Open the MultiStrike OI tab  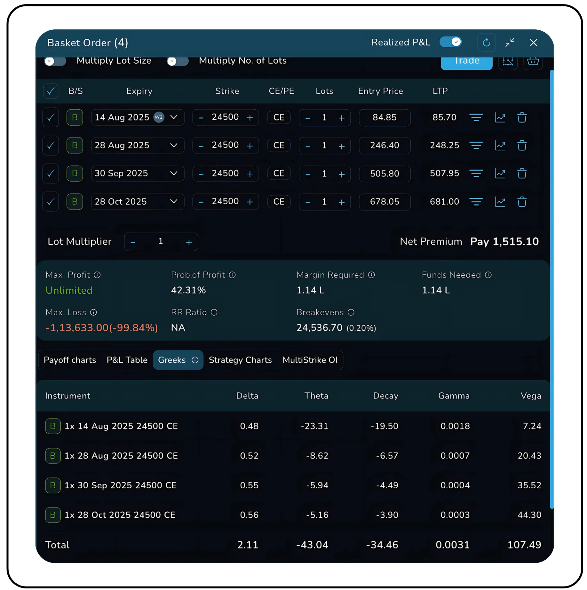(310, 360)
